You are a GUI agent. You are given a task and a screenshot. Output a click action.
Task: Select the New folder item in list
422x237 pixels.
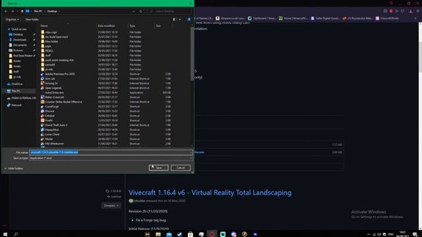[51, 41]
